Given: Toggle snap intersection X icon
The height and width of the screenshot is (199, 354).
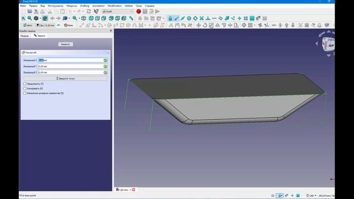Looking at the screenshot, I should (201, 18).
